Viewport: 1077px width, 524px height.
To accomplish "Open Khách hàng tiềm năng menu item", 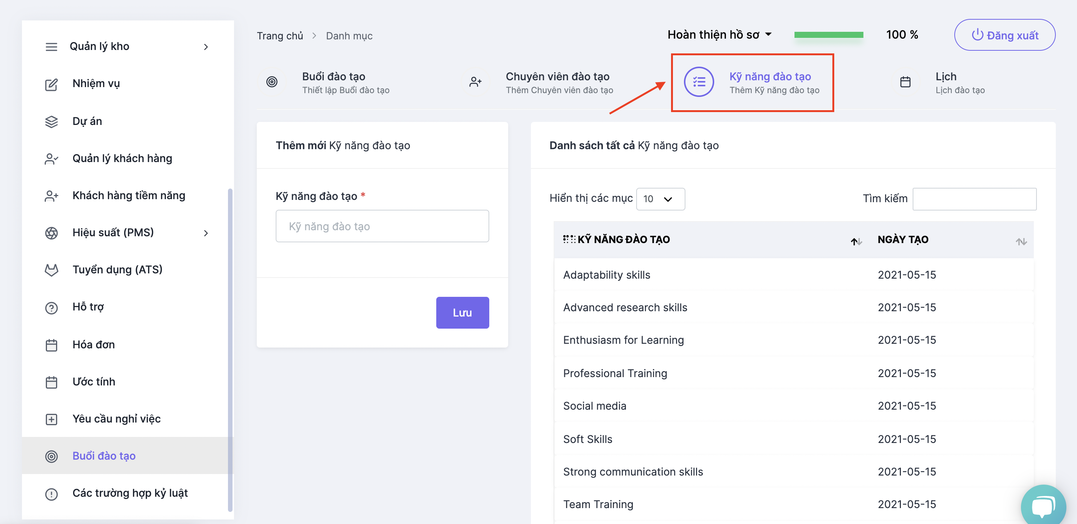I will (x=129, y=196).
